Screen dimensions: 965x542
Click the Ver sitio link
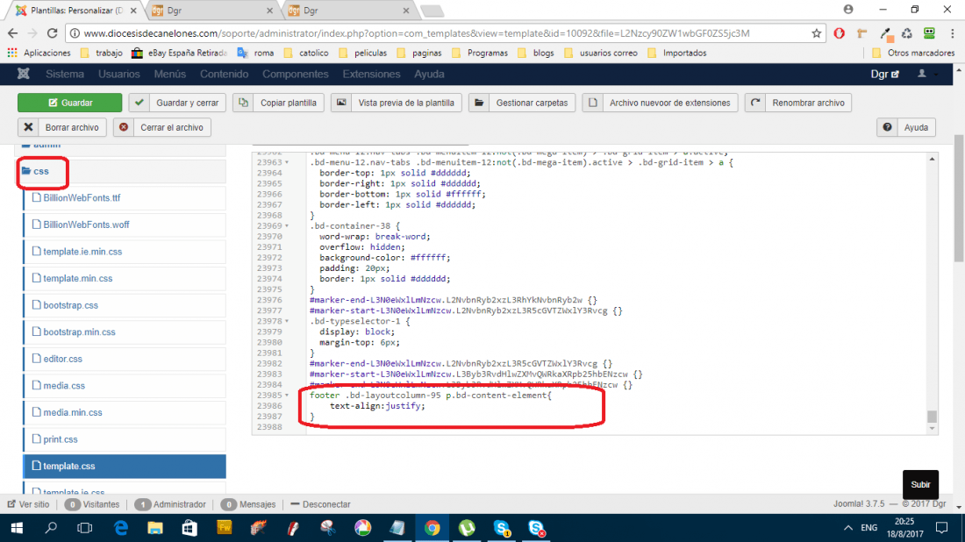click(x=28, y=504)
